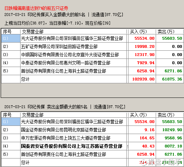Select row (1) 光大证券 in buy table

(92, 38)
